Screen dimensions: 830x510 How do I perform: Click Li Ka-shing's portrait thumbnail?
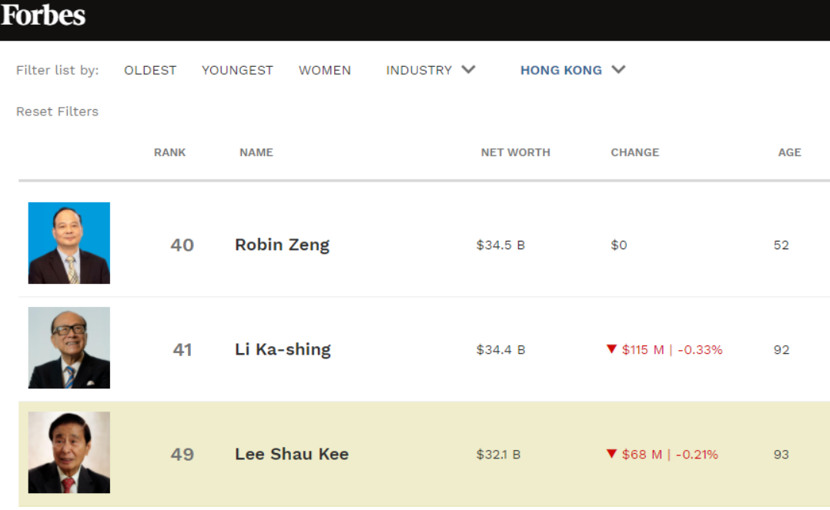[69, 348]
